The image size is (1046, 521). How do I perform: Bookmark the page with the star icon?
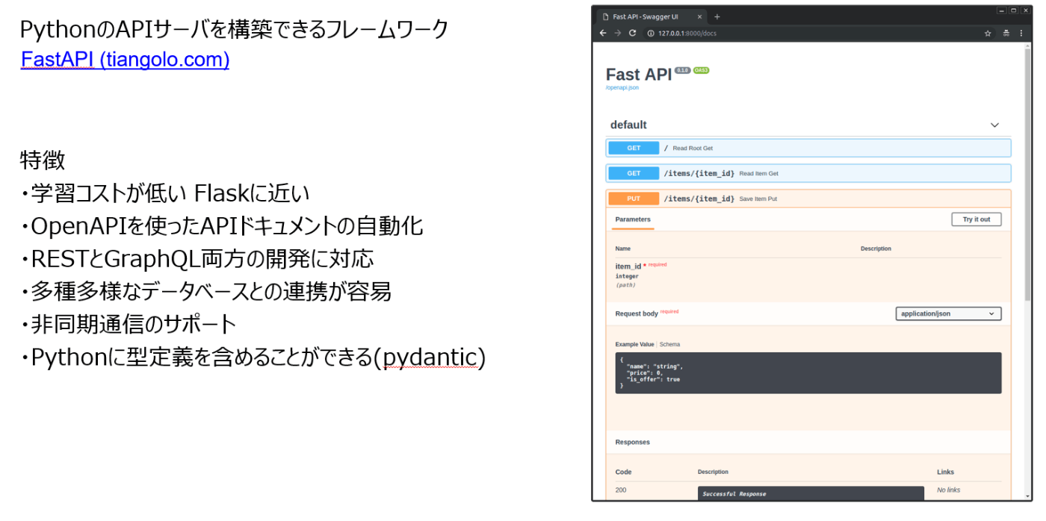pyautogui.click(x=988, y=33)
